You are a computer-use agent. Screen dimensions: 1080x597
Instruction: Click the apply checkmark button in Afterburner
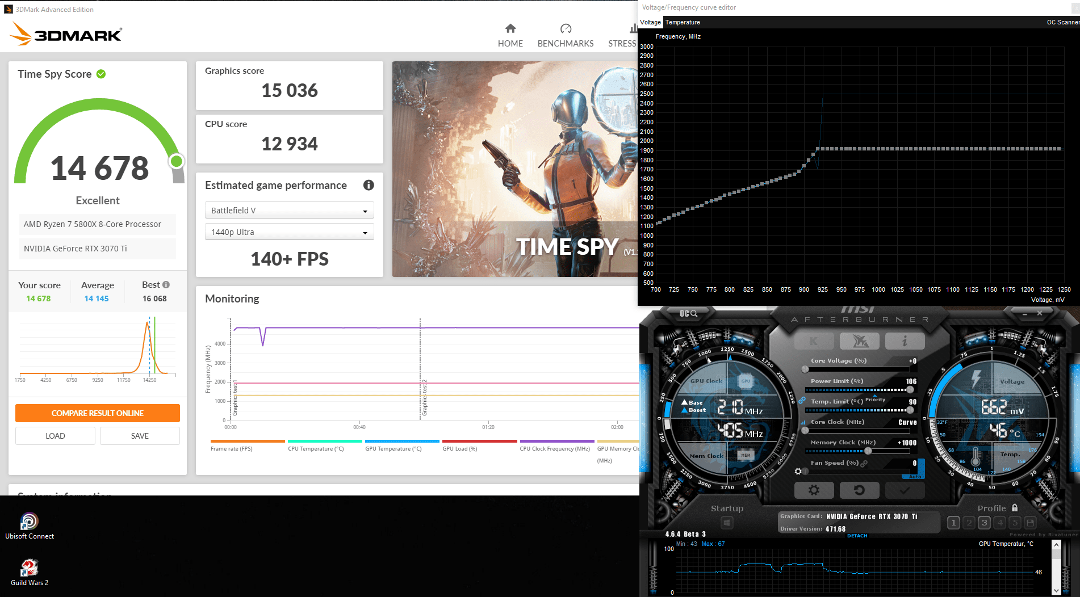point(905,490)
